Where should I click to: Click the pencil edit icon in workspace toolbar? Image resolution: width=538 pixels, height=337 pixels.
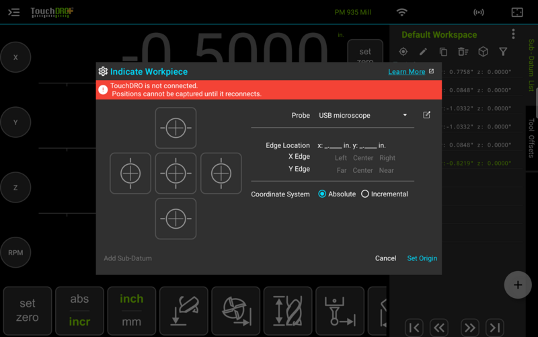(423, 52)
